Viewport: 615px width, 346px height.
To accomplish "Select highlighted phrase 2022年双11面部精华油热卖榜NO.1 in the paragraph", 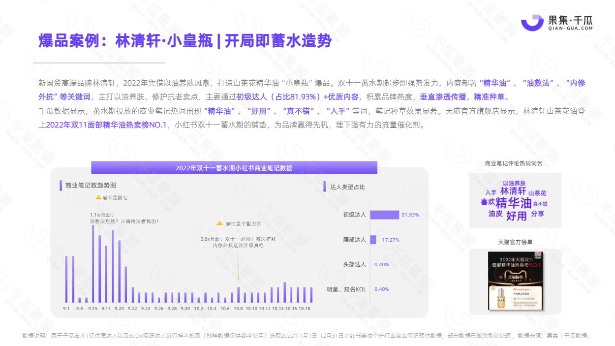I will point(107,125).
